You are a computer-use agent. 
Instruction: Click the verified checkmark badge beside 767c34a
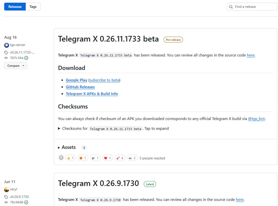point(26,58)
